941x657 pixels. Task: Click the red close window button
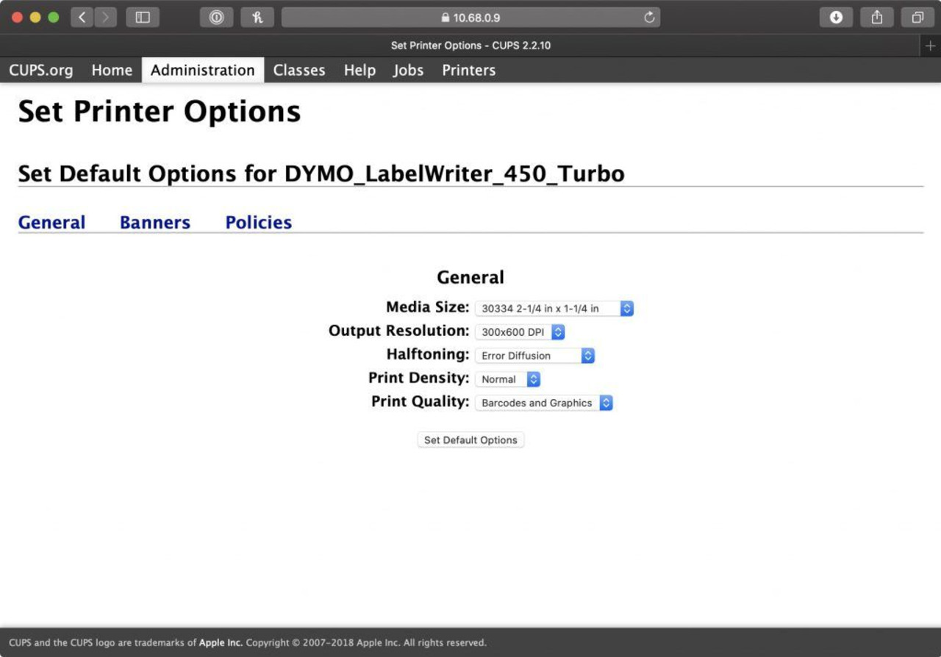[17, 18]
